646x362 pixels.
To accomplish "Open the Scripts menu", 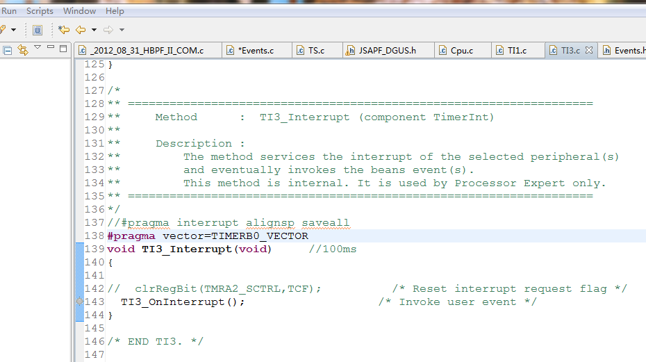I will coord(40,10).
